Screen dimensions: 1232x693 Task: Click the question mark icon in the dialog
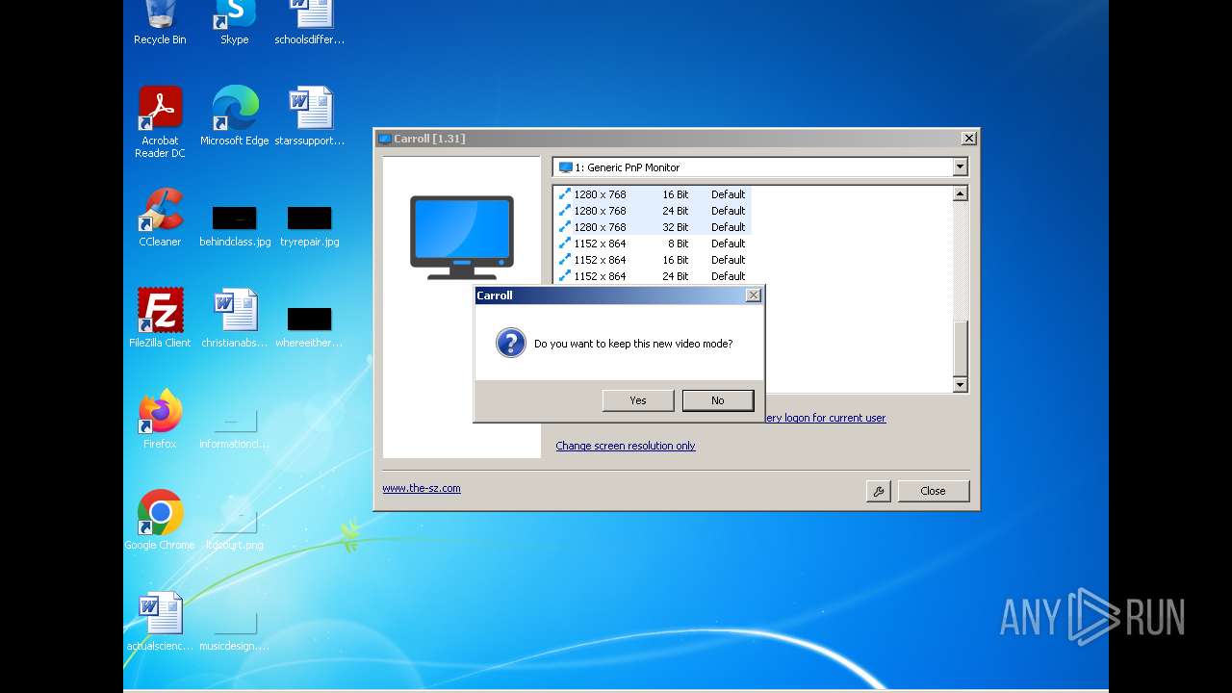(510, 343)
